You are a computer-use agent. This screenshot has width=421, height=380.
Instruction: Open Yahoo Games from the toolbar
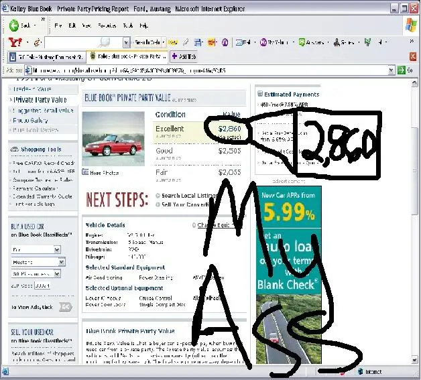pyautogui.click(x=344, y=42)
